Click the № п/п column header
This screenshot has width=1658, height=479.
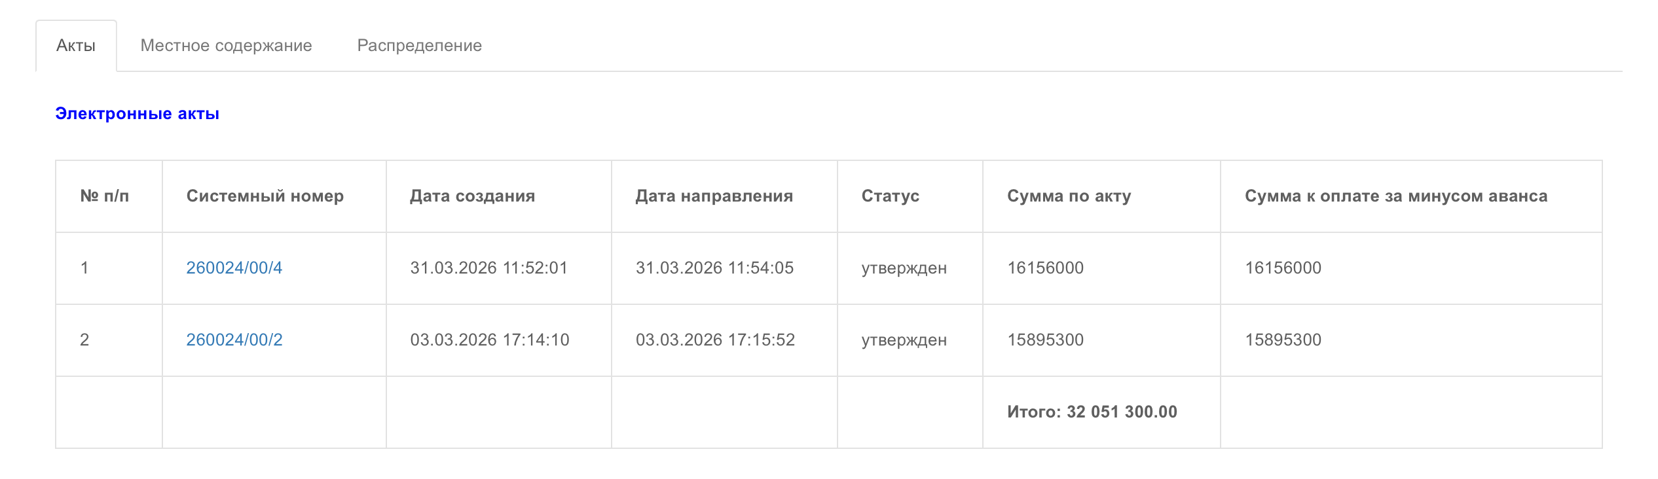click(105, 196)
